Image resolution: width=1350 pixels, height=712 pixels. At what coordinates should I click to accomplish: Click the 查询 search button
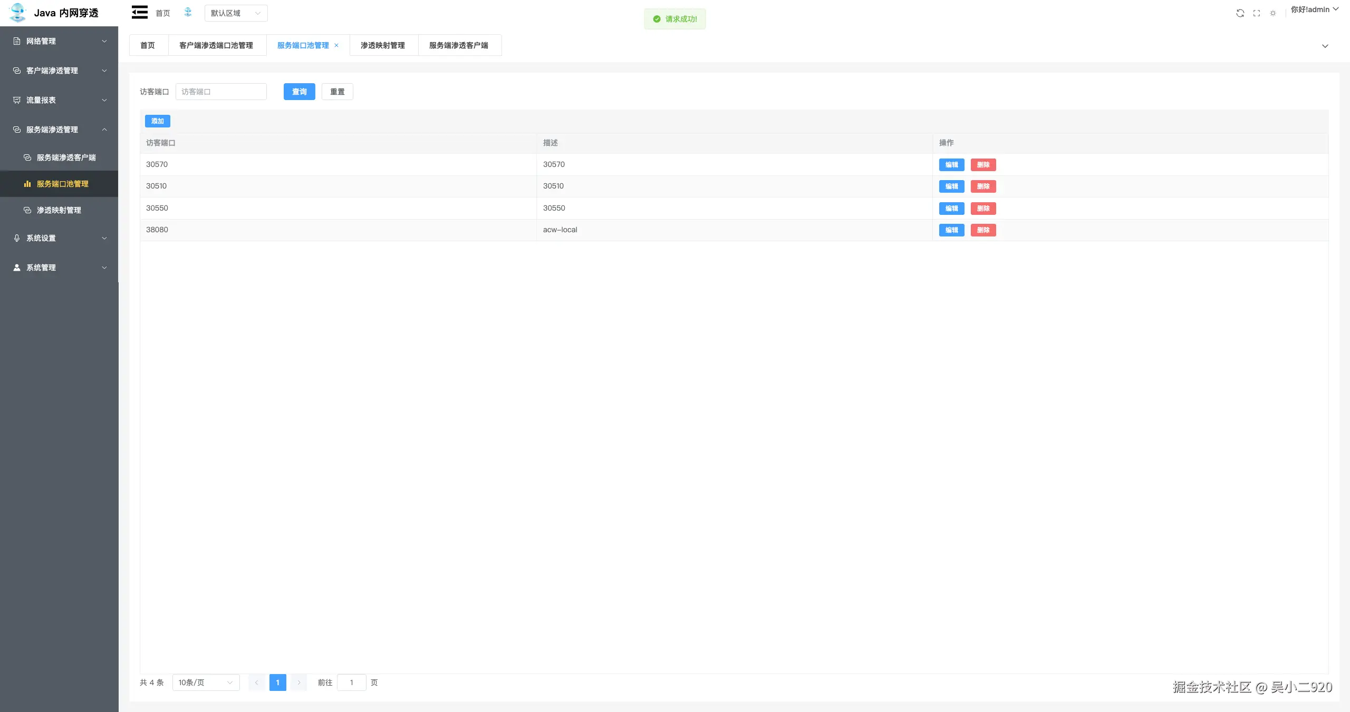pos(299,92)
